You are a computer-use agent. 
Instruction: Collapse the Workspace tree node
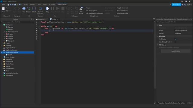tap(2, 25)
